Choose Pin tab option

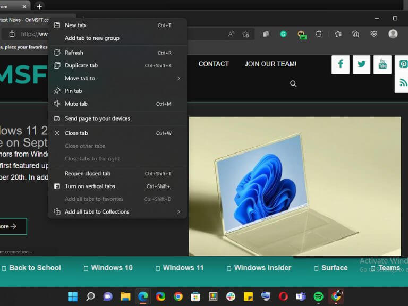117,91
